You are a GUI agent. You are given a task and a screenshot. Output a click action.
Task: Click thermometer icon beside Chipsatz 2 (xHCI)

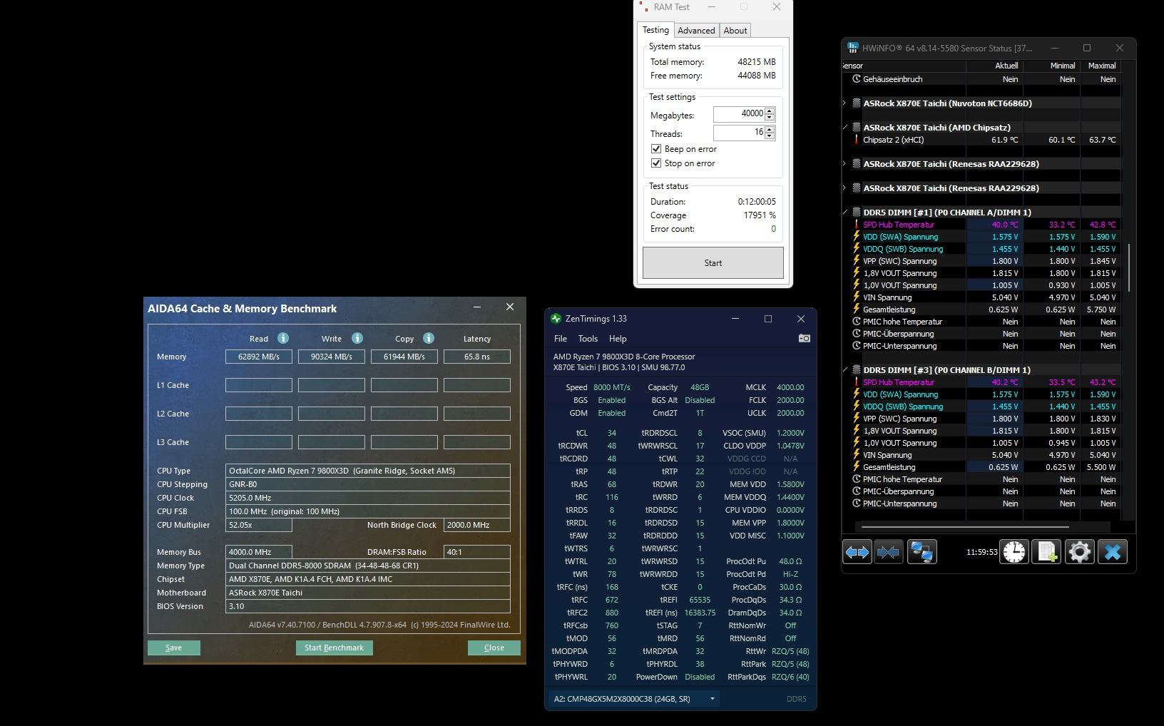tap(856, 140)
